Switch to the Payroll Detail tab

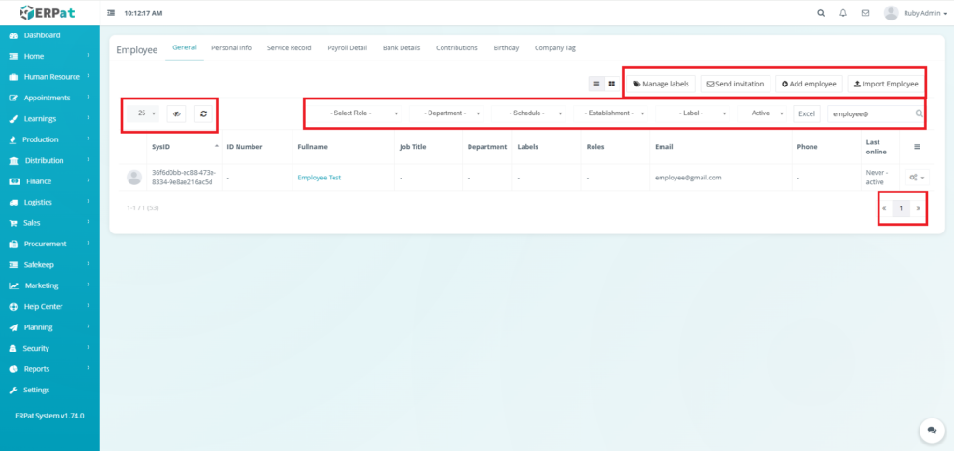click(347, 47)
